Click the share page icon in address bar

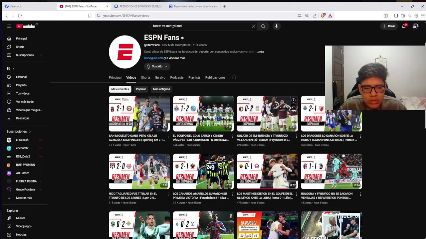click(315, 16)
